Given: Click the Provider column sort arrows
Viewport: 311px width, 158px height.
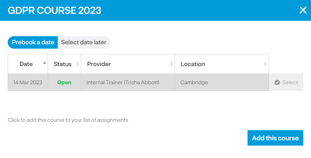Looking at the screenshot, I should pyautogui.click(x=171, y=64).
